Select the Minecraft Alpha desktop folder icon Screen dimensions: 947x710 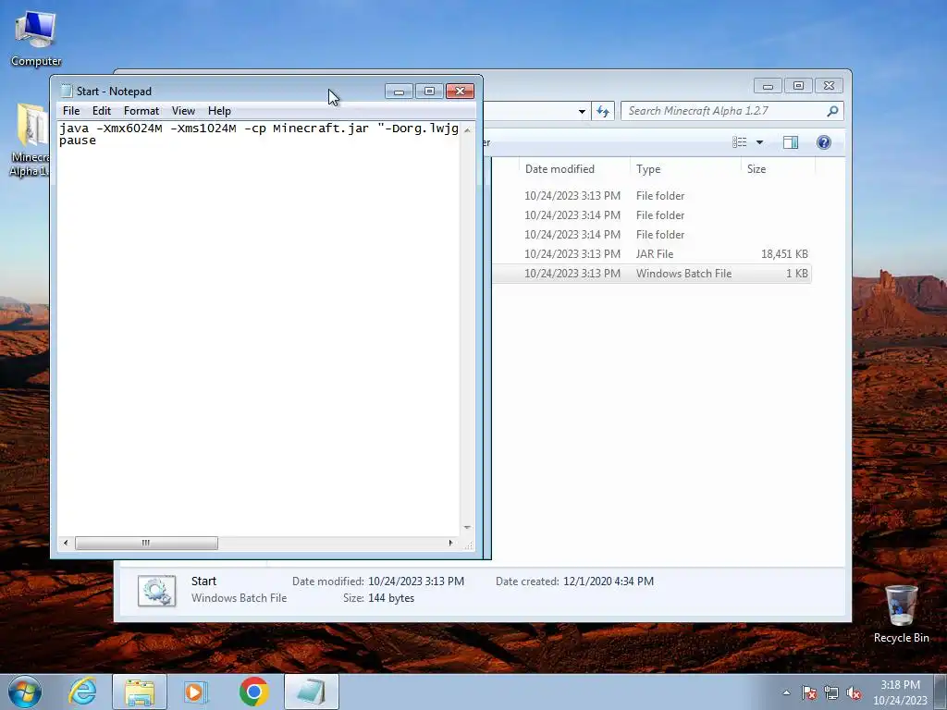pyautogui.click(x=29, y=141)
